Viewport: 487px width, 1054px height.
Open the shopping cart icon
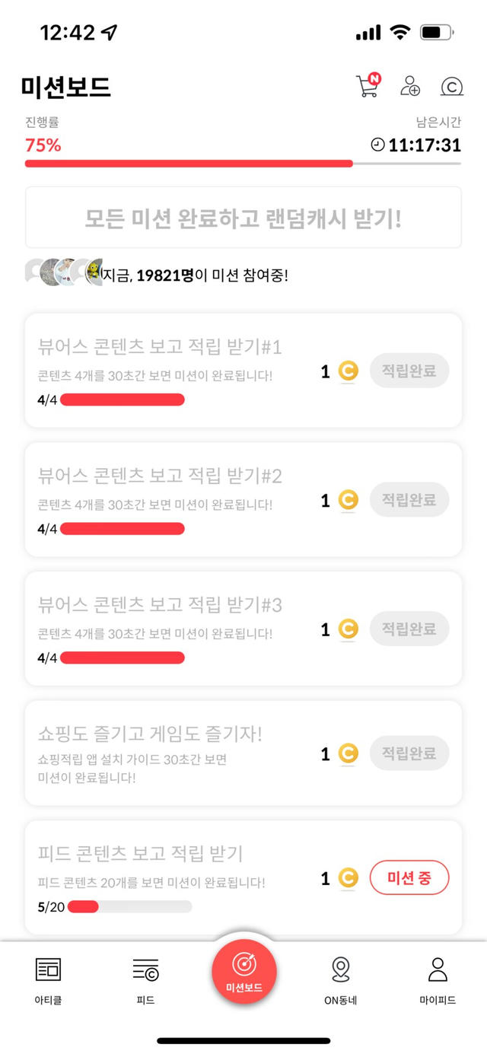coord(367,86)
